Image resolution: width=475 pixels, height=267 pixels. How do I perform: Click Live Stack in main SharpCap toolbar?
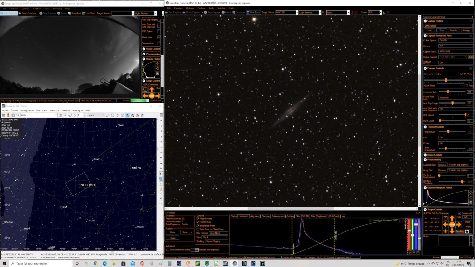(254, 13)
